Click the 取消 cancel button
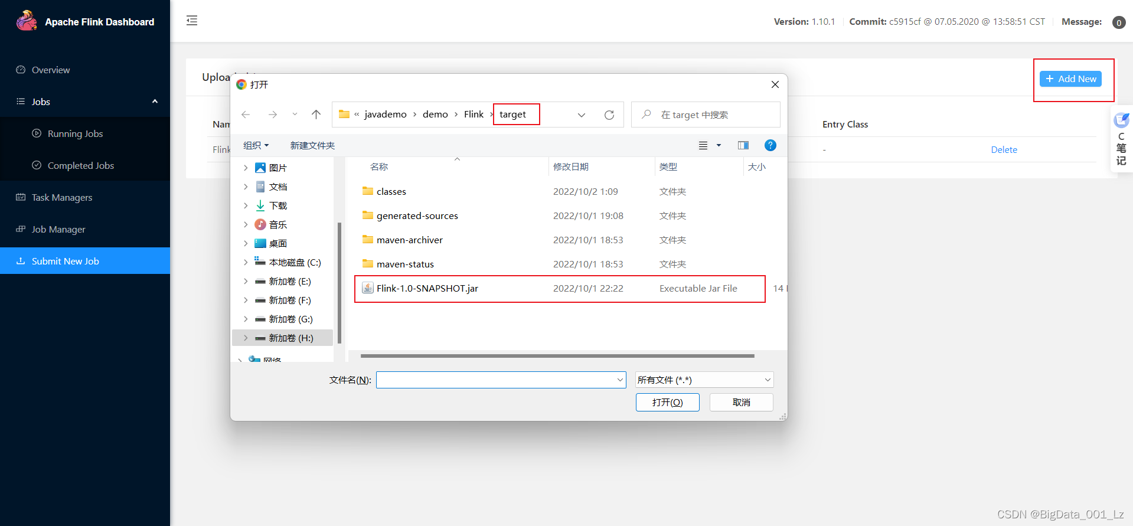 tap(741, 403)
